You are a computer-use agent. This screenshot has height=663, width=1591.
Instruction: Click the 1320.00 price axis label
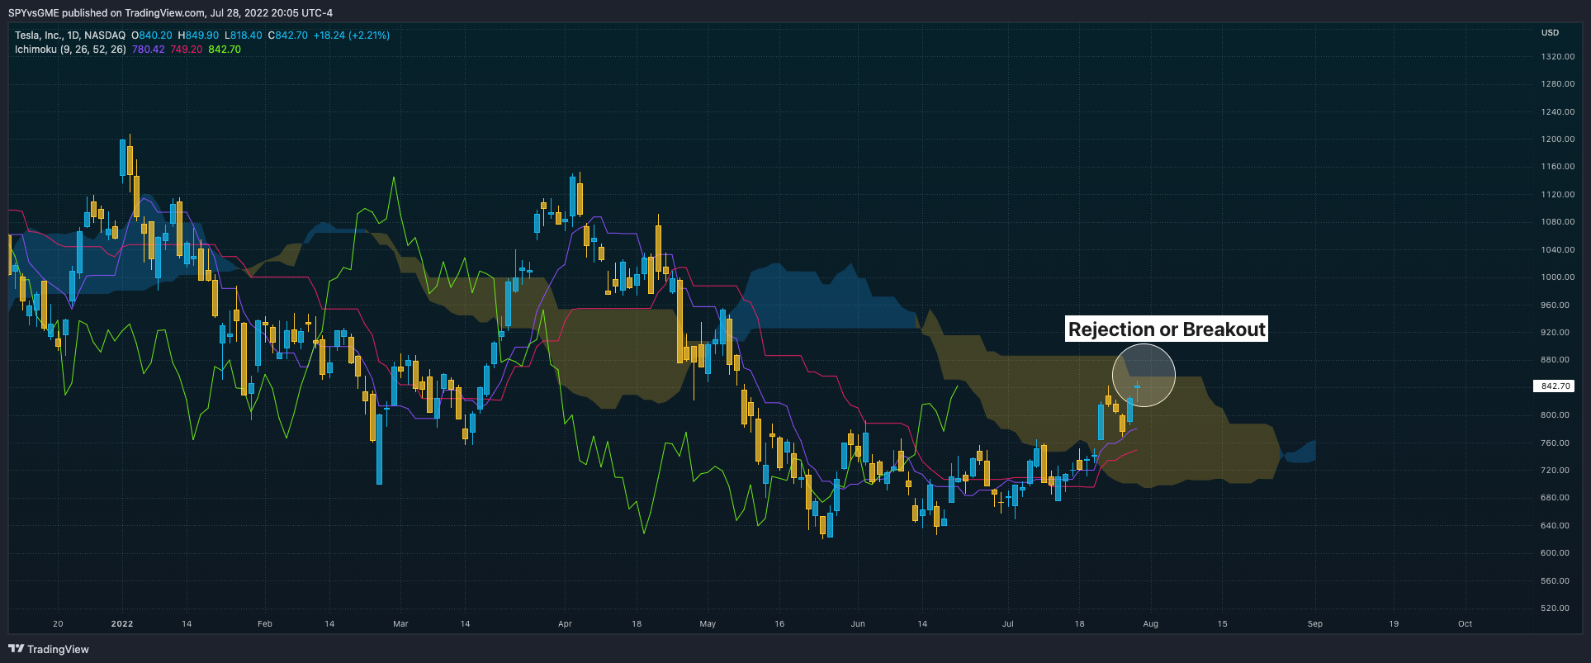pyautogui.click(x=1557, y=57)
